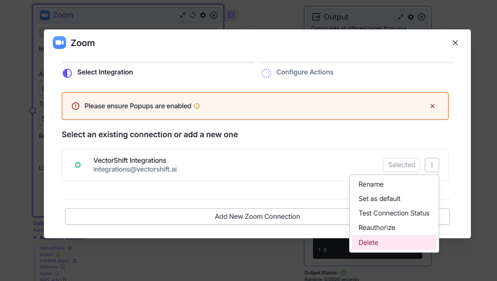
Task: Click the side panel toggle next to Zoom node
Action: point(231,15)
